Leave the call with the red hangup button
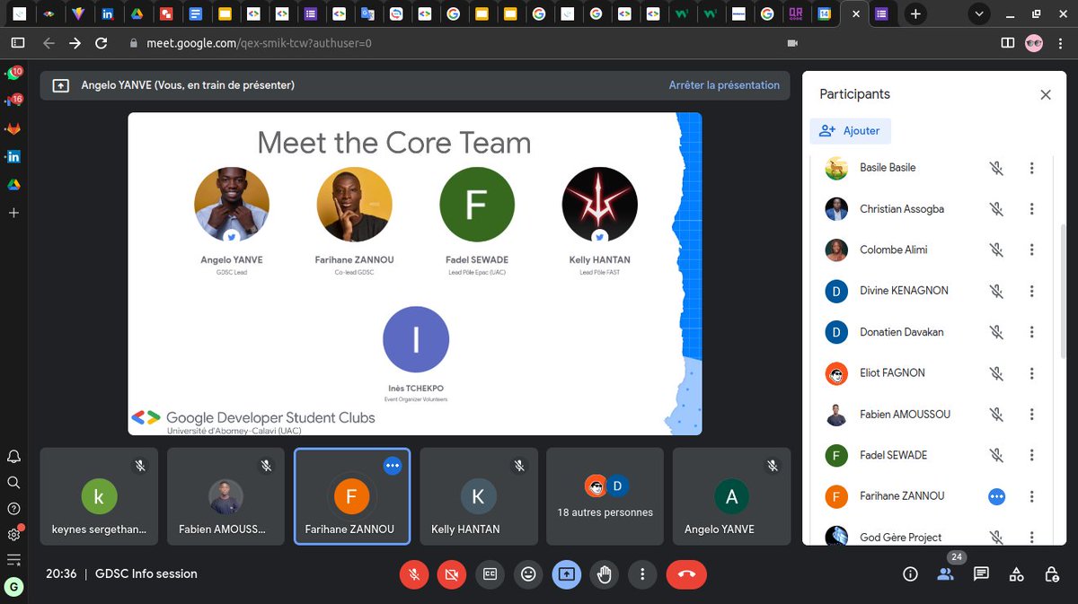This screenshot has height=604, width=1078. coord(686,573)
